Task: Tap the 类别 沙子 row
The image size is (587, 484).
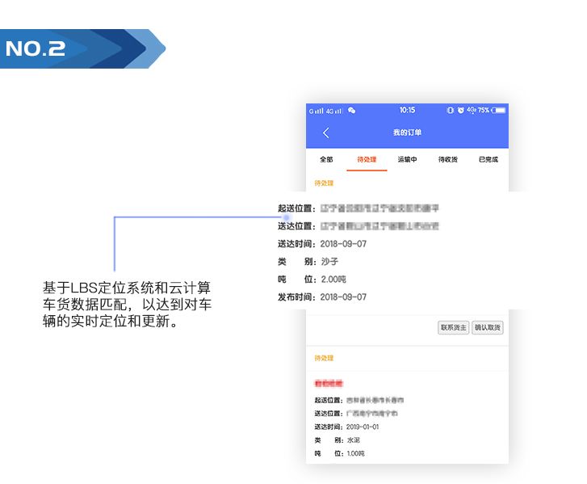Action: (x=308, y=262)
